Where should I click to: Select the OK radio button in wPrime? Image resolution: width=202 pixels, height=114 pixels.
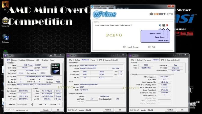pos(149,47)
